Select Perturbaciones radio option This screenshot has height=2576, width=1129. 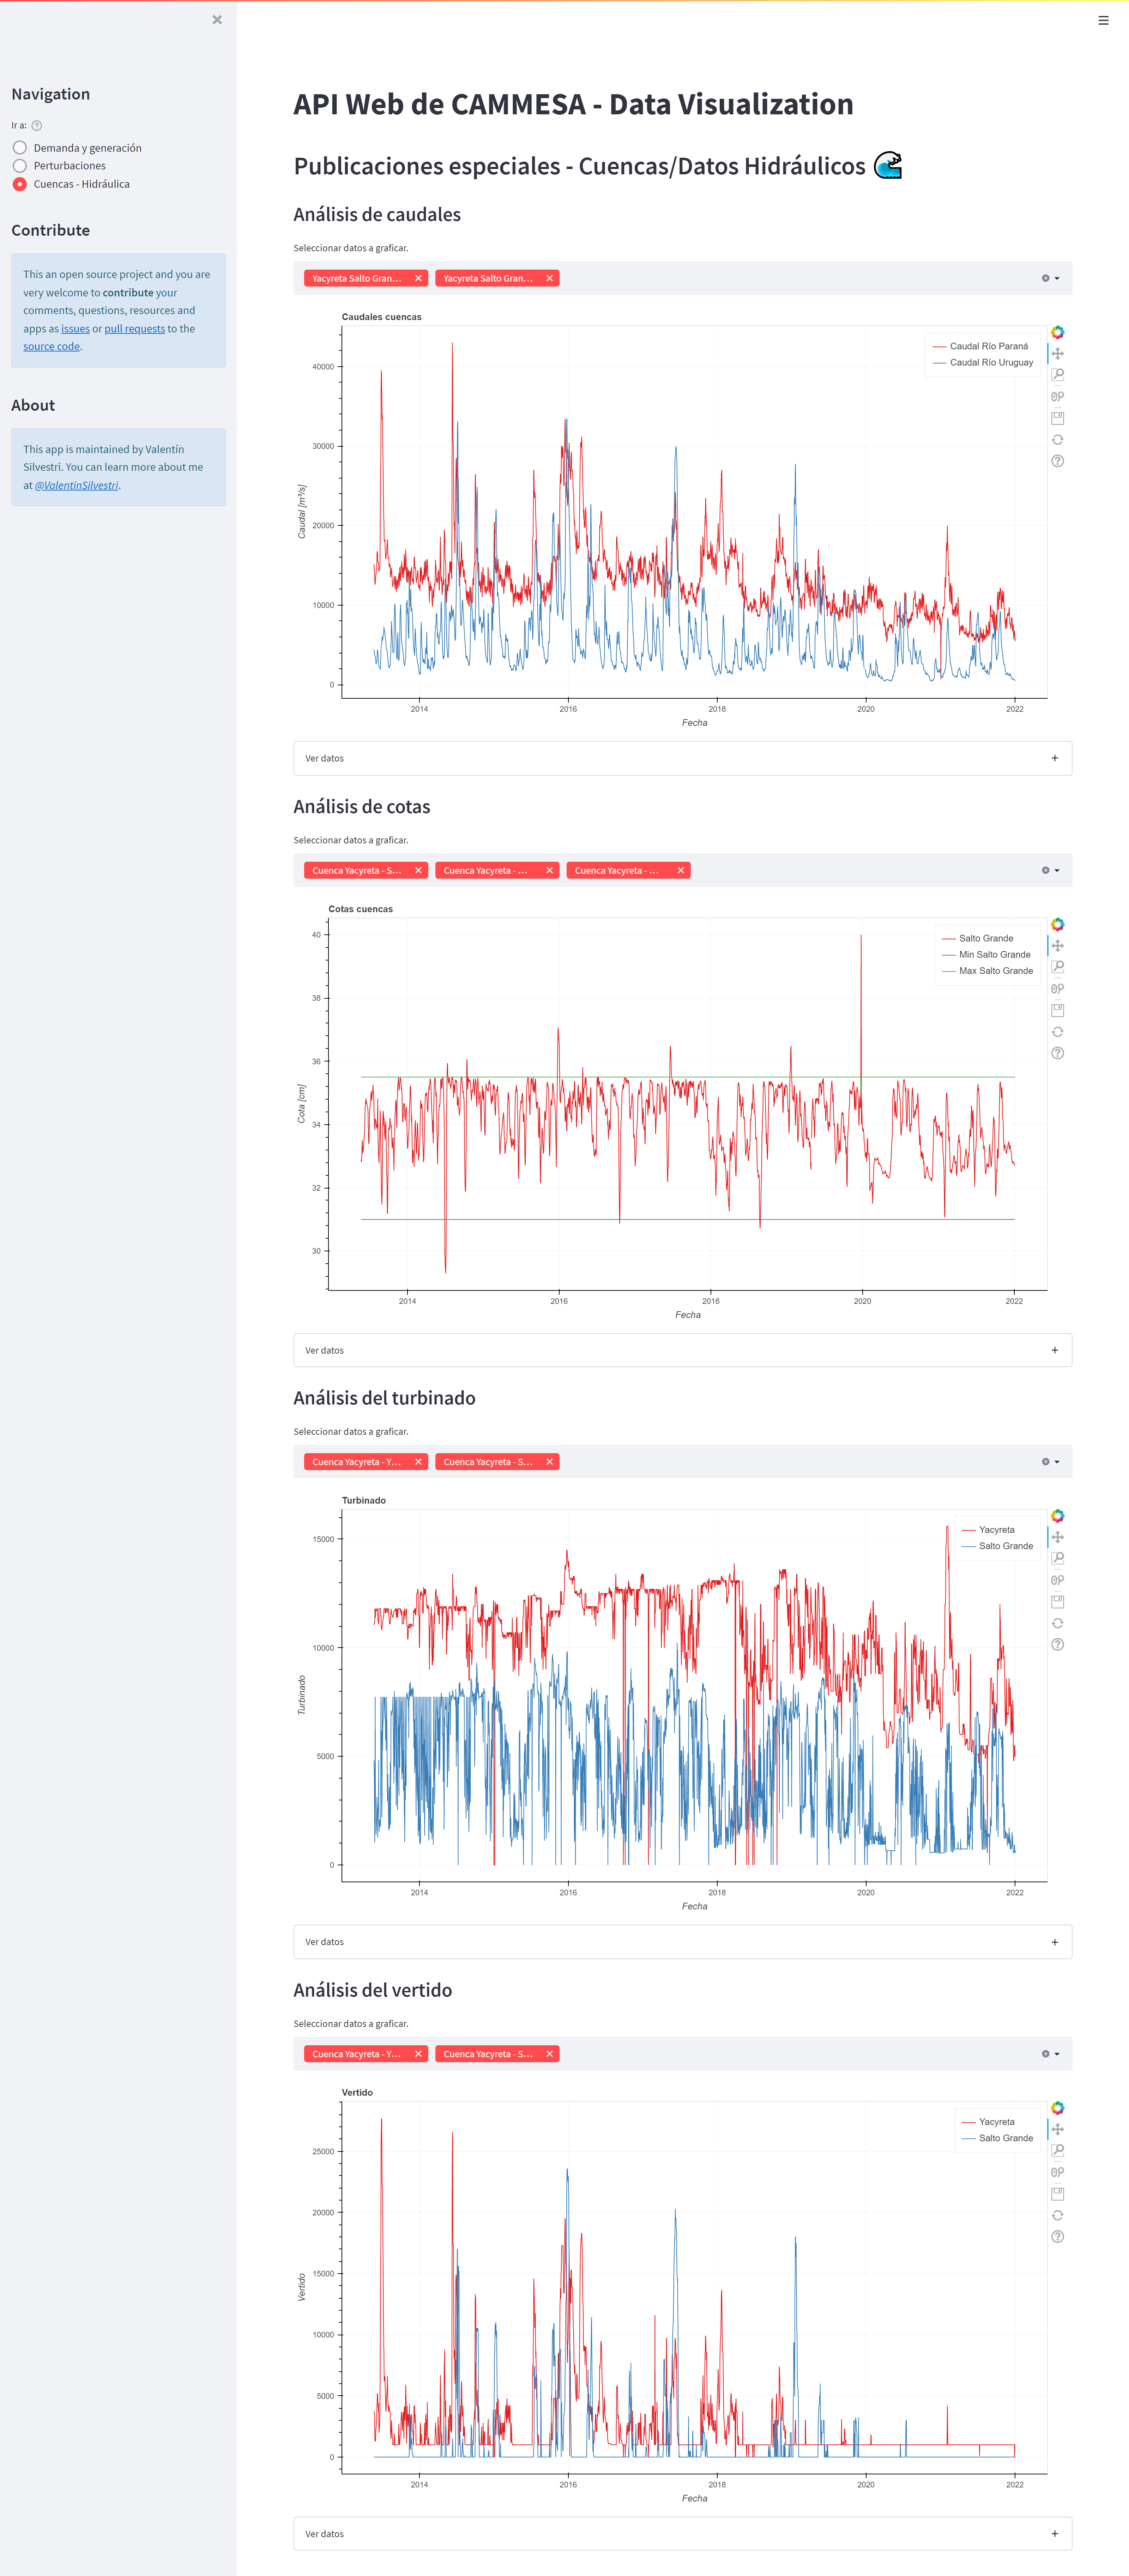click(x=20, y=166)
